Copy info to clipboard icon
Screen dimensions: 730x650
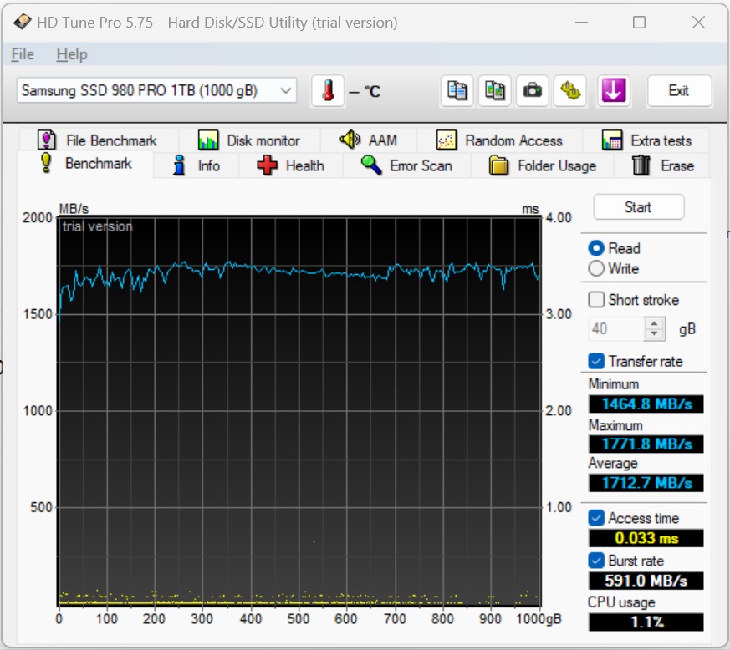coord(457,91)
